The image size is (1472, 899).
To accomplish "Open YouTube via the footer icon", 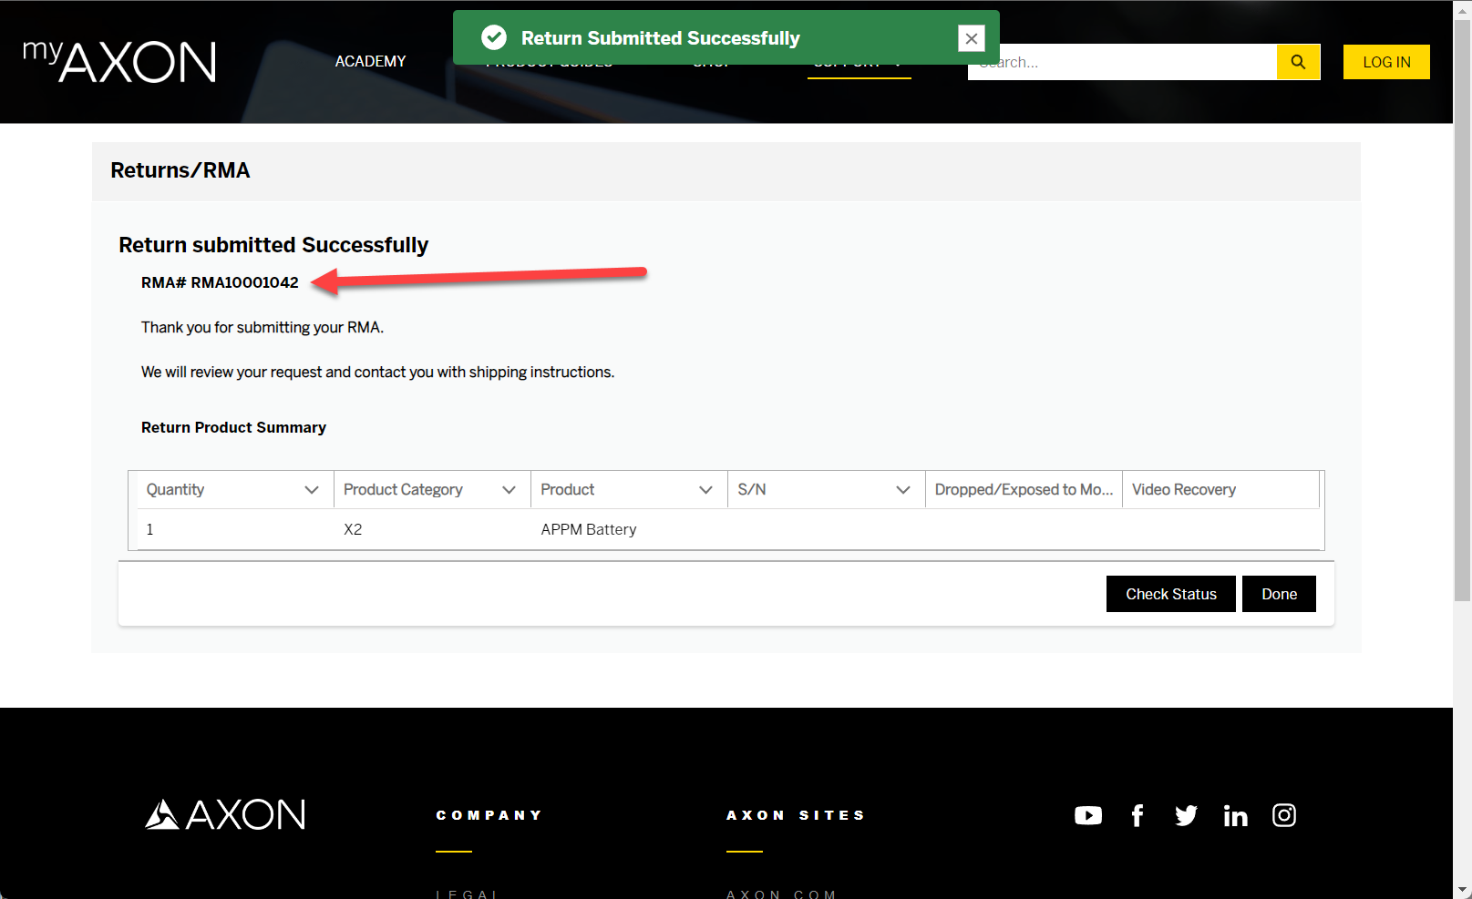I will pyautogui.click(x=1087, y=815).
